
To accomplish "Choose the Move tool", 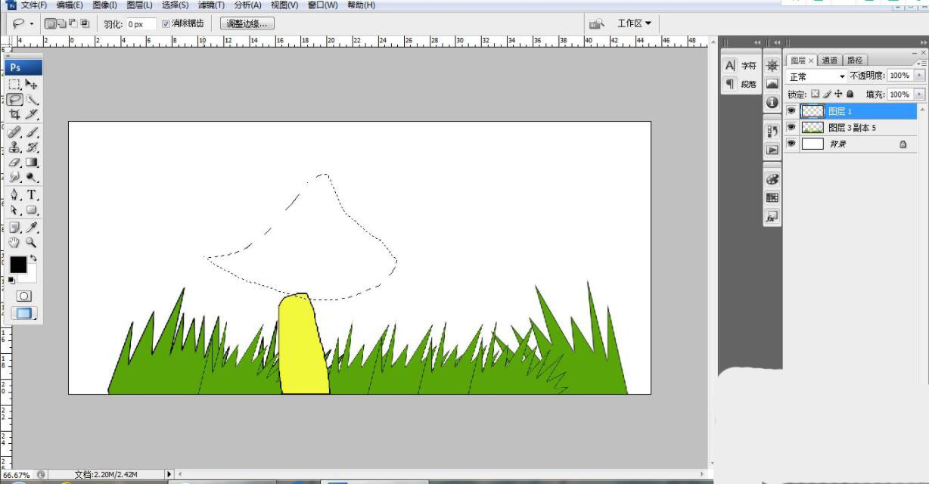I will pyautogui.click(x=32, y=84).
